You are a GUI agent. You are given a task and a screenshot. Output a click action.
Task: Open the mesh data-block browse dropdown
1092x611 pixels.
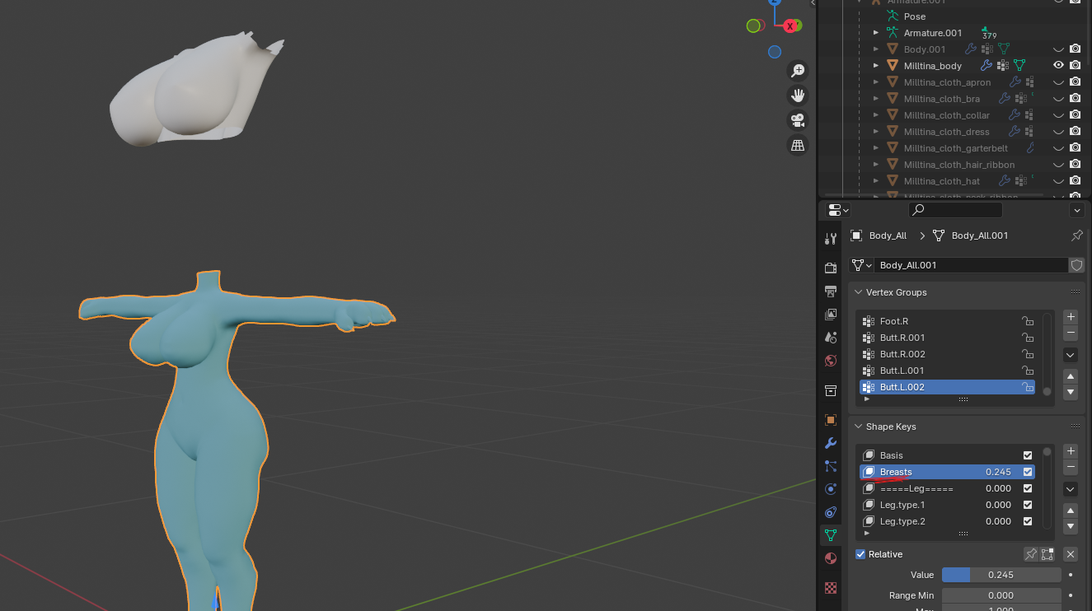point(861,265)
